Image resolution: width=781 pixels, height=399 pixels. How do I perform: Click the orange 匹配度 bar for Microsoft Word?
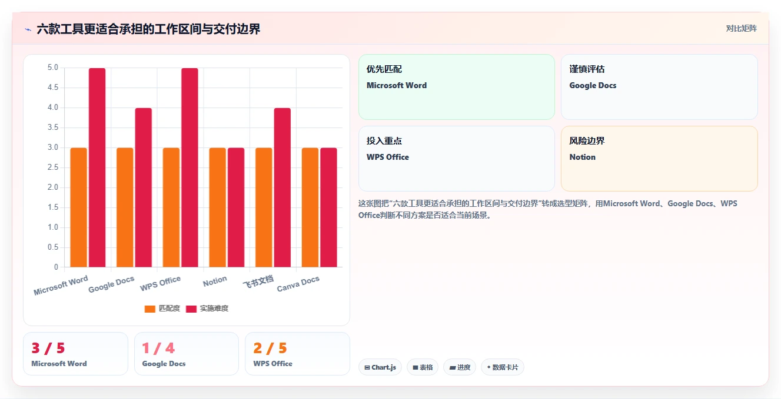(x=79, y=207)
